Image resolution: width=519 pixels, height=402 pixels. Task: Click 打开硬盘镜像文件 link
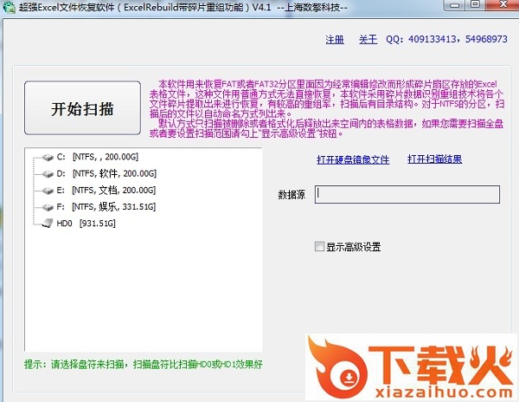(353, 159)
